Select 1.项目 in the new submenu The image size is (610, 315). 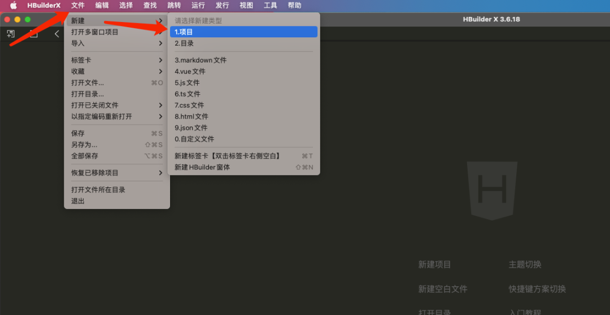point(243,32)
